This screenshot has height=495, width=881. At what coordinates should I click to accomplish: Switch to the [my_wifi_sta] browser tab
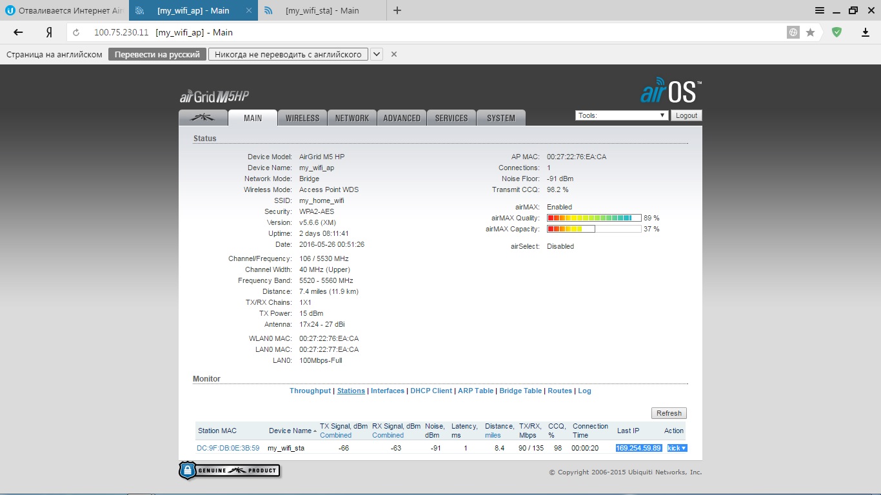[x=322, y=10]
